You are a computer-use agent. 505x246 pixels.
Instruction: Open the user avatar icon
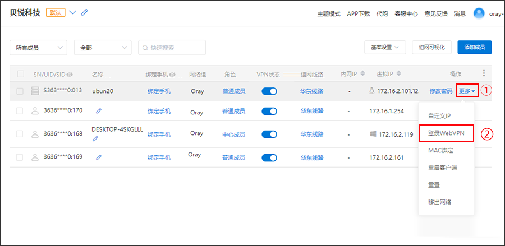[x=479, y=13]
